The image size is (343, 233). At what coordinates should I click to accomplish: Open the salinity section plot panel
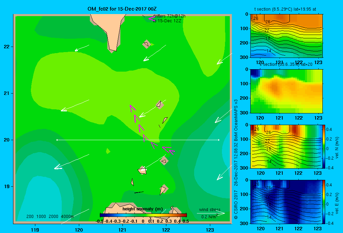(286, 91)
